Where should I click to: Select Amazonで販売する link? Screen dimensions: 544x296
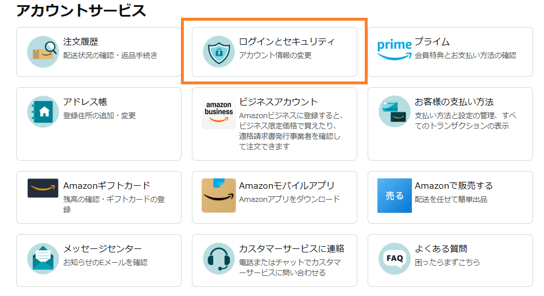454,186
